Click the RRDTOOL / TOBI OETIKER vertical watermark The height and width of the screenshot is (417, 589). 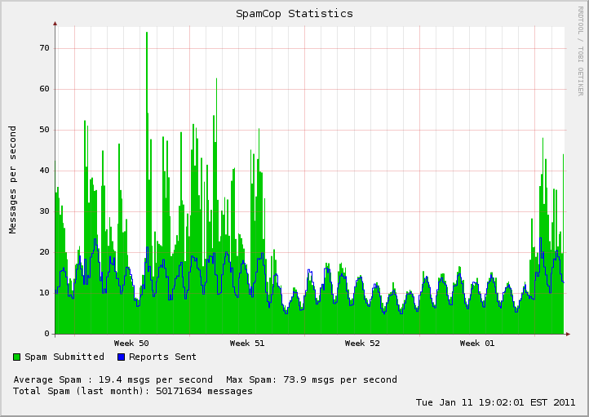(581, 51)
